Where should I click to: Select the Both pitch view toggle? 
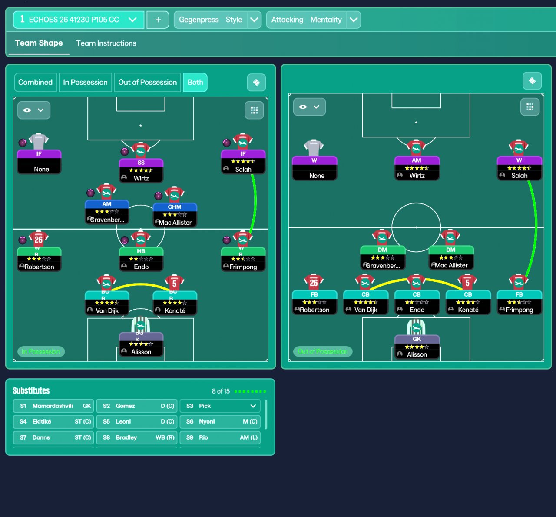pyautogui.click(x=195, y=83)
